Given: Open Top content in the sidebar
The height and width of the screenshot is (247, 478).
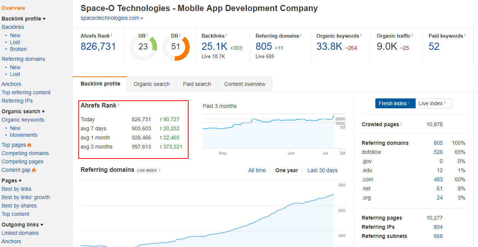Looking at the screenshot, I should tap(15, 214).
